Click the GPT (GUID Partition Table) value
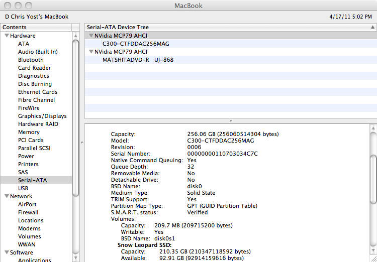377x262 pixels. [222, 206]
